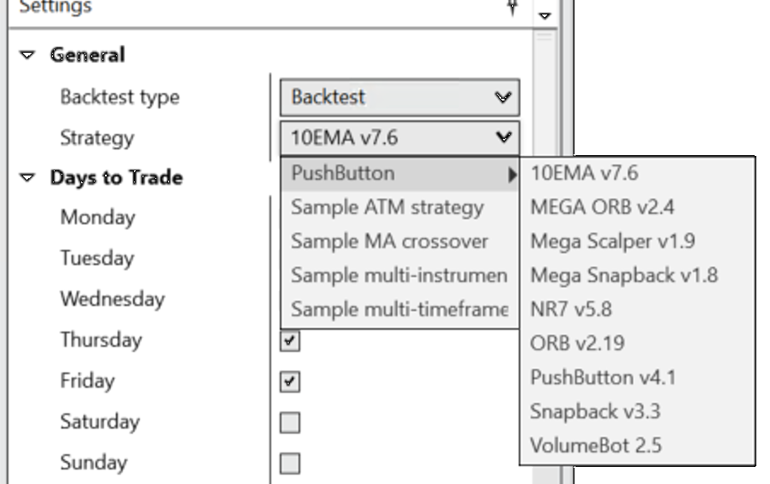Select MEGA ORB v2.4 in submenu
Viewport: 770px width, 484px height.
point(590,207)
